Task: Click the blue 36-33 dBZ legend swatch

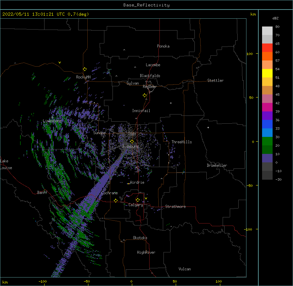Action: (267, 124)
